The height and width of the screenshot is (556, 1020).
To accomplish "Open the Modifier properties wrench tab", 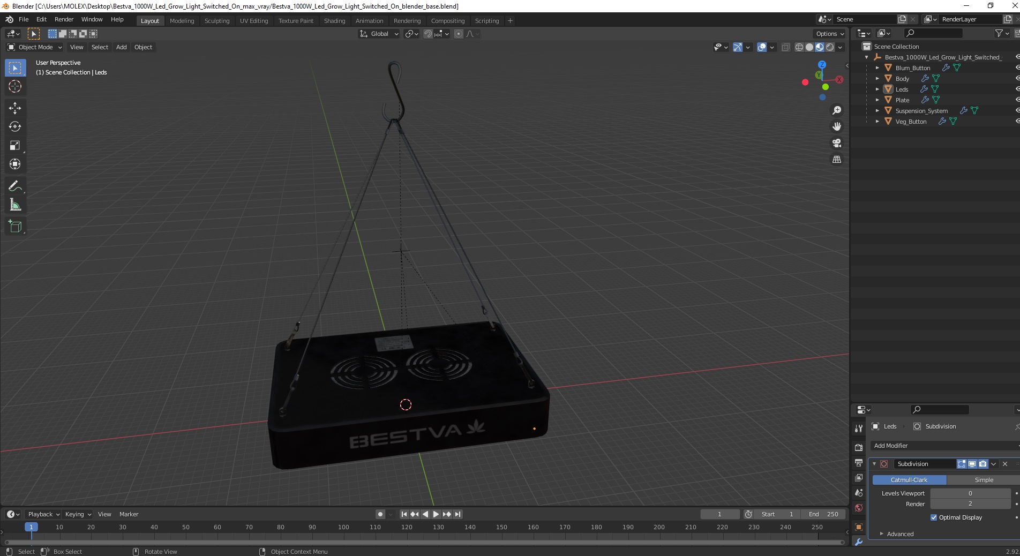I will [859, 542].
